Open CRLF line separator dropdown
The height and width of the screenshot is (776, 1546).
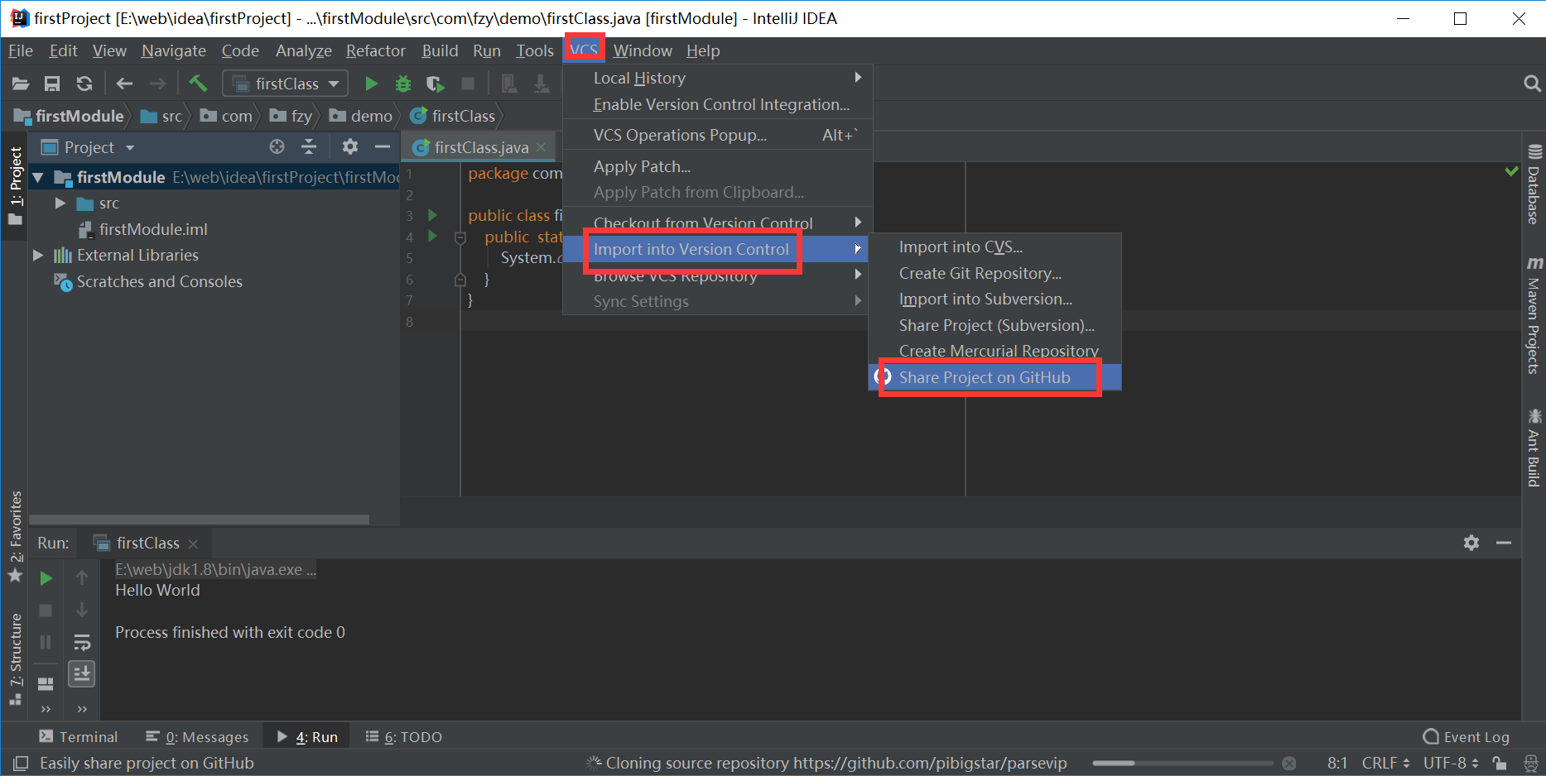click(1385, 763)
